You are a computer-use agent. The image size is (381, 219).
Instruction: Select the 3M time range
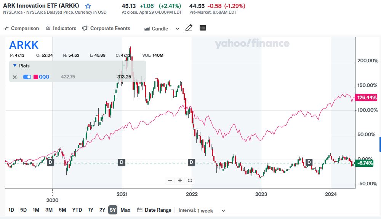pyautogui.click(x=49, y=210)
